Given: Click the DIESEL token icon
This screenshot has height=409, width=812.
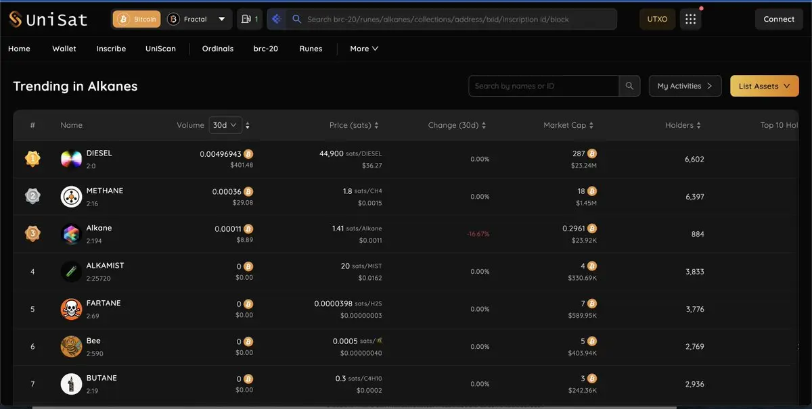Looking at the screenshot, I should coord(71,160).
